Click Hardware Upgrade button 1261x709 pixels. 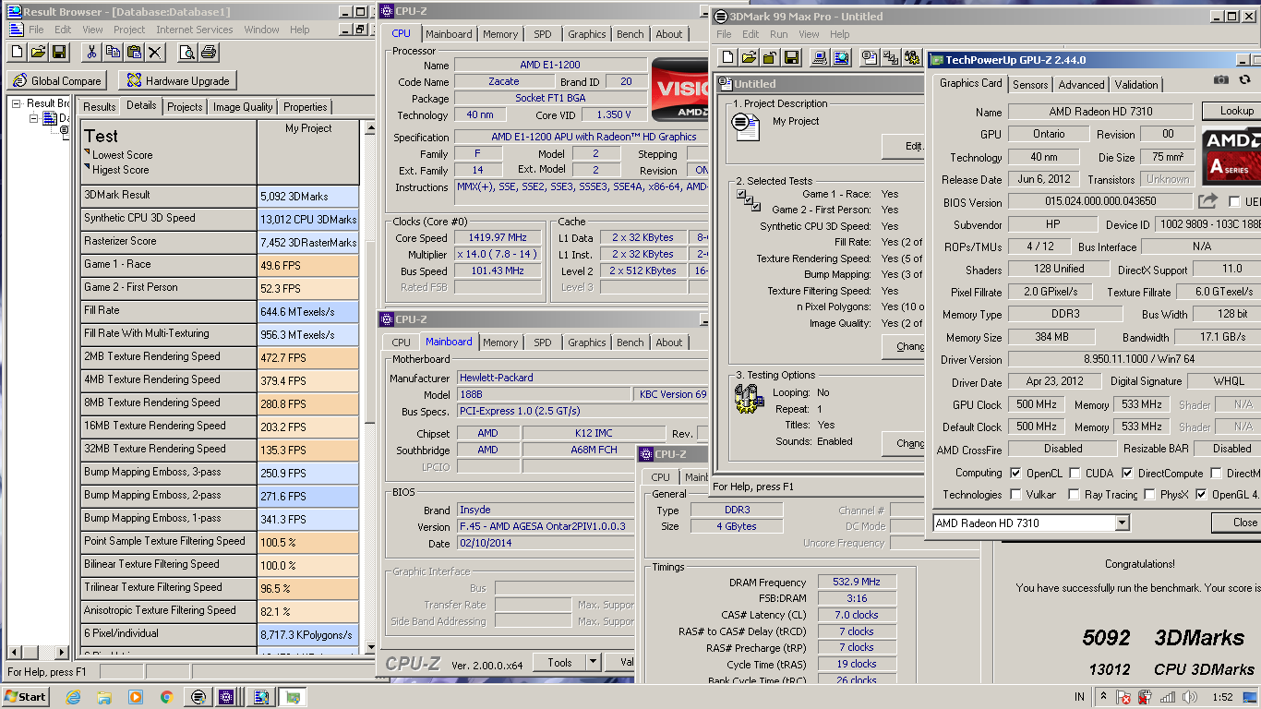(178, 81)
